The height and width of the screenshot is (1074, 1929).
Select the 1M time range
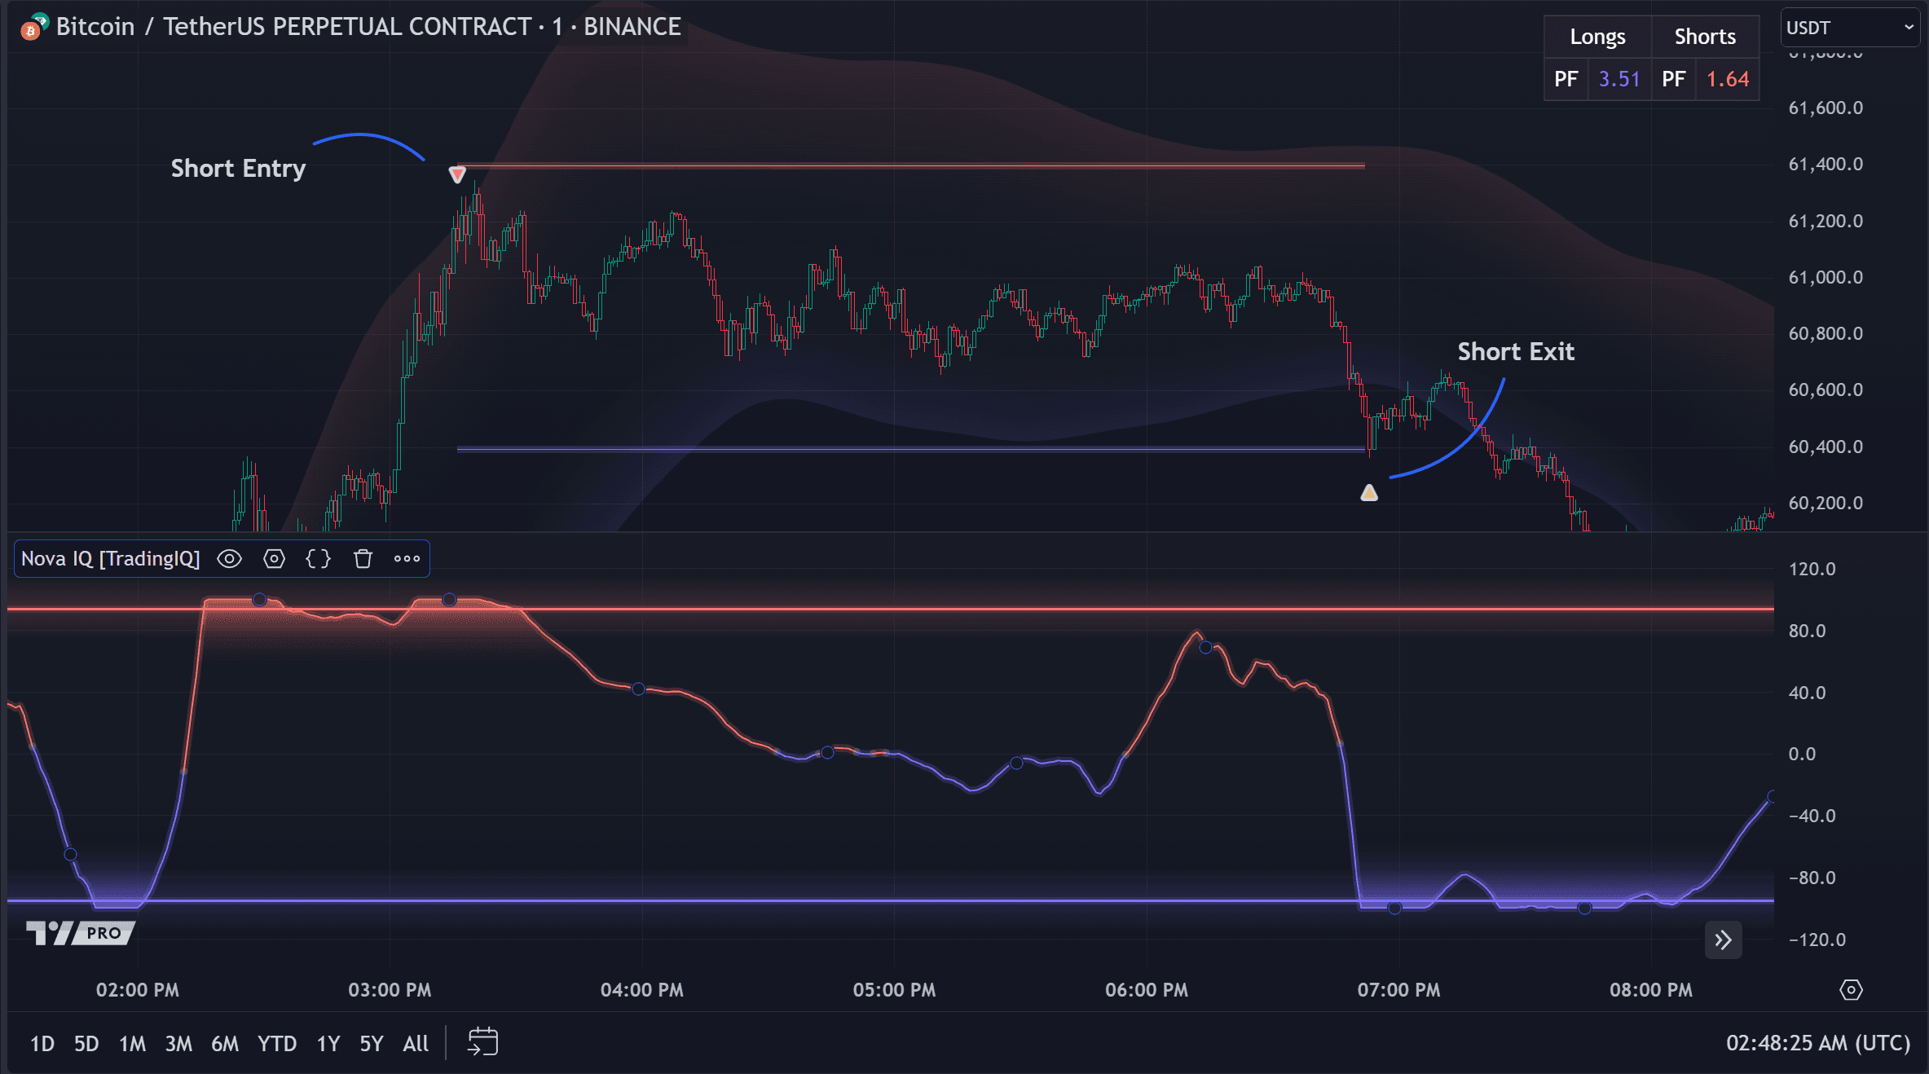pos(132,1044)
